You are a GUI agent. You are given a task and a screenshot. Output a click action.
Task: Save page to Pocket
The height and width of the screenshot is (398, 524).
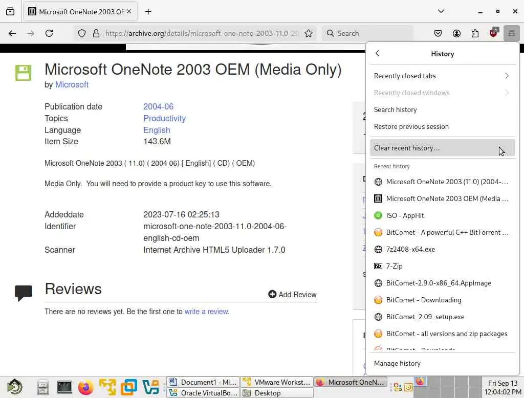click(x=438, y=33)
